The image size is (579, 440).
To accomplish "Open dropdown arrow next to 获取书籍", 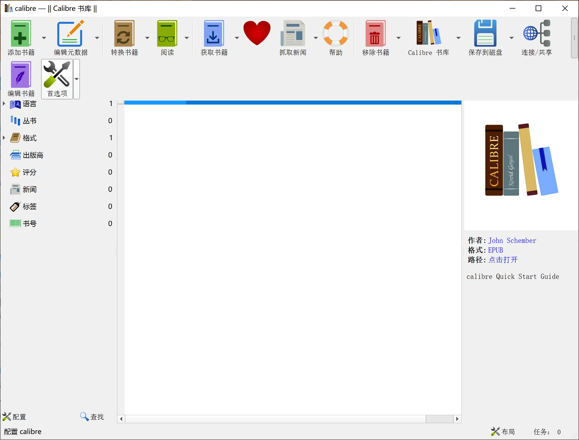I will pyautogui.click(x=237, y=38).
